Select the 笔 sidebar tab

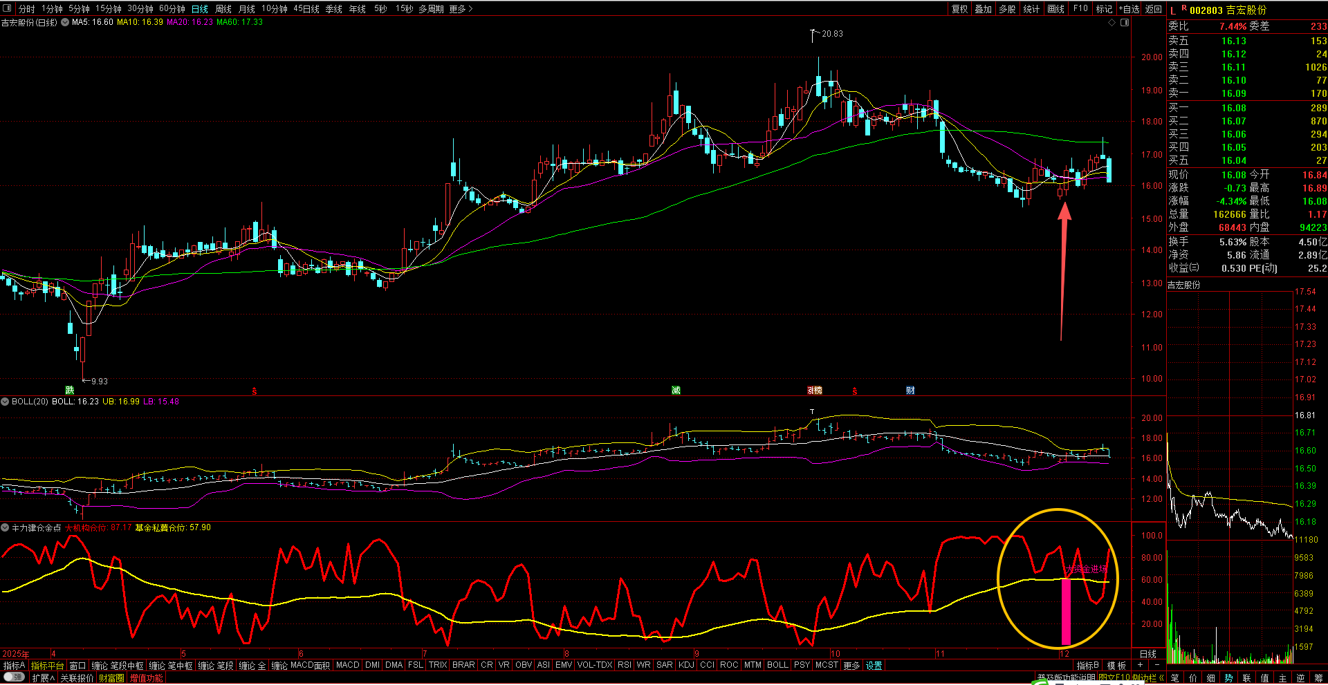[1175, 679]
